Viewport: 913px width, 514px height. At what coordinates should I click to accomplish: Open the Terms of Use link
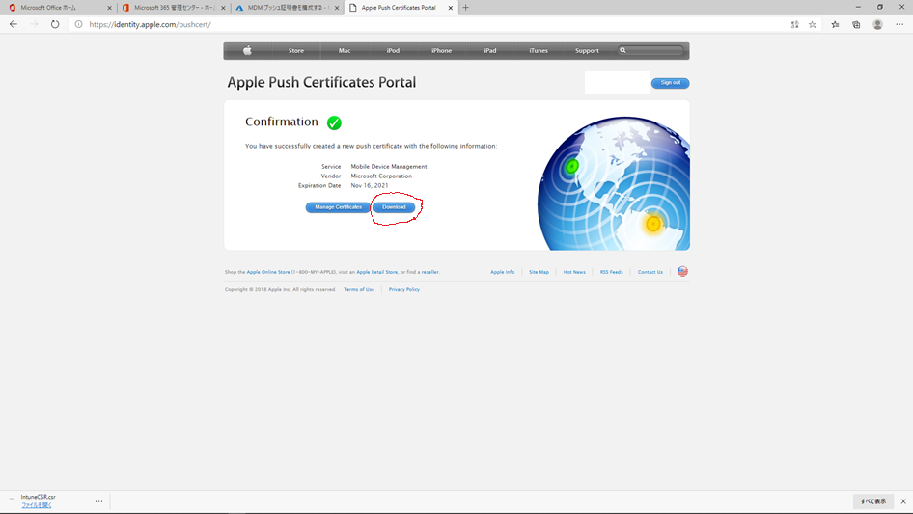click(x=359, y=289)
